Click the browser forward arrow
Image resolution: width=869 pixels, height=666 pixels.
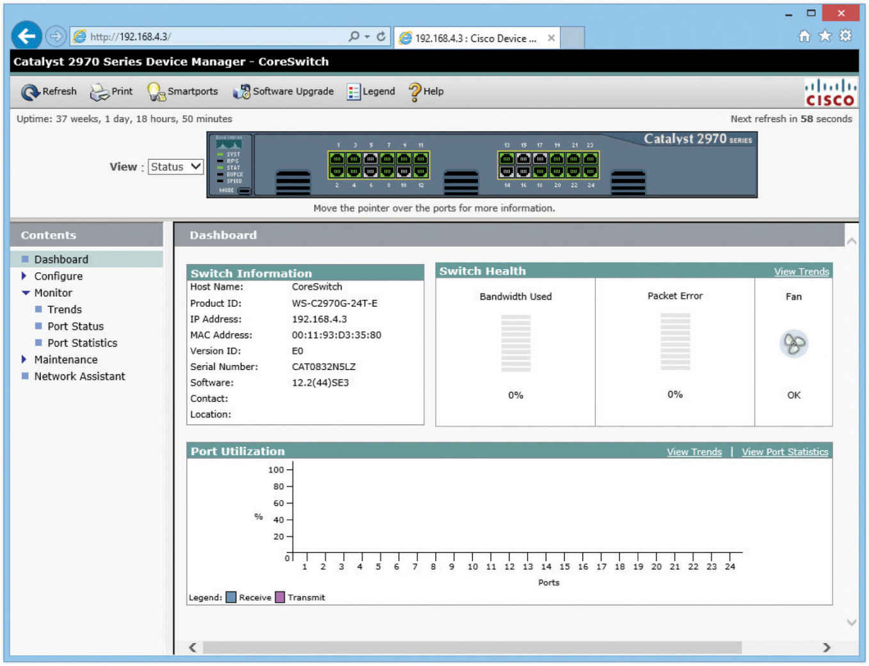coord(56,36)
